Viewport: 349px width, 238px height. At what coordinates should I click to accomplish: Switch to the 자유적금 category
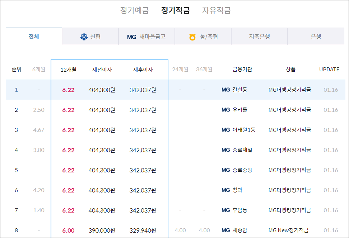(x=217, y=10)
